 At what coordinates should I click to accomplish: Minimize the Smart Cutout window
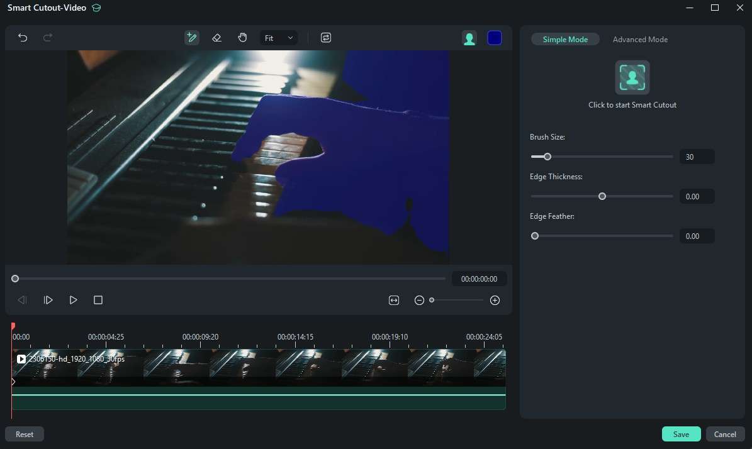click(x=690, y=8)
